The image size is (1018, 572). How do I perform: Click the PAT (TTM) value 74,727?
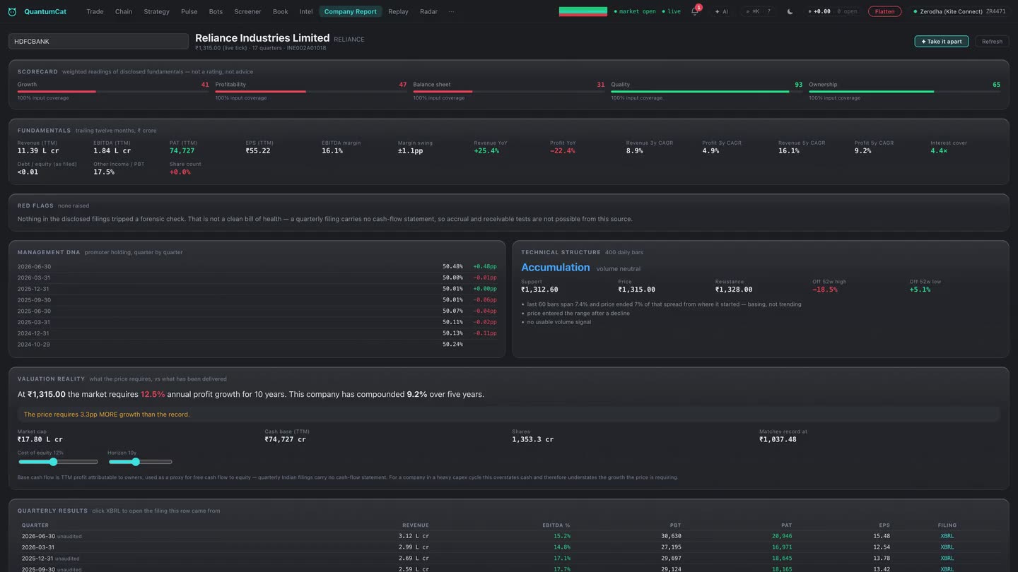point(182,151)
